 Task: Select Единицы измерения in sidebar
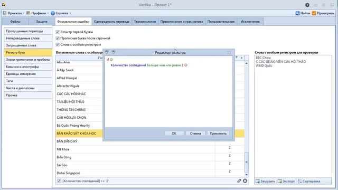click(x=28, y=74)
